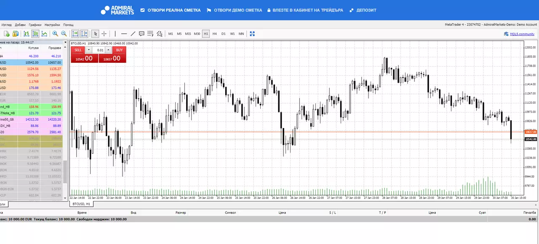This screenshot has height=244, width=539.
Task: Draw a trendline with line tool
Action: pos(133,34)
